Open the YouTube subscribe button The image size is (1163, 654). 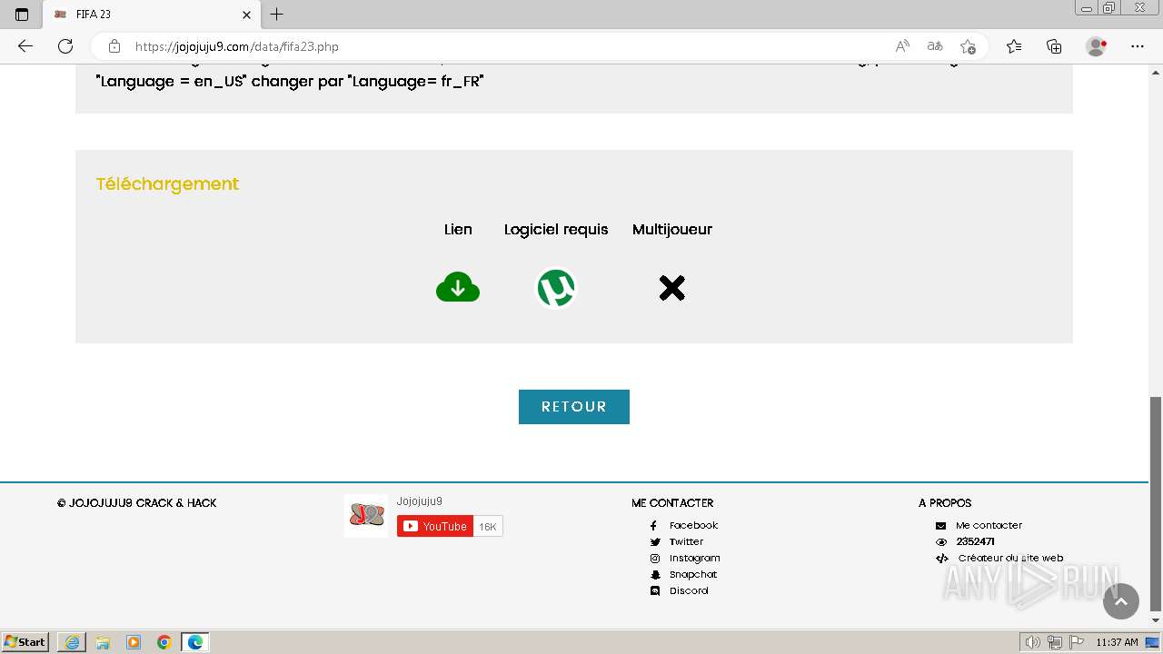point(435,526)
